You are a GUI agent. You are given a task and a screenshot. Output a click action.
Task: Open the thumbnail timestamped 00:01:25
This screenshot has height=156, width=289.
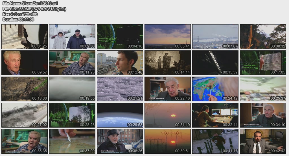click(25, 37)
